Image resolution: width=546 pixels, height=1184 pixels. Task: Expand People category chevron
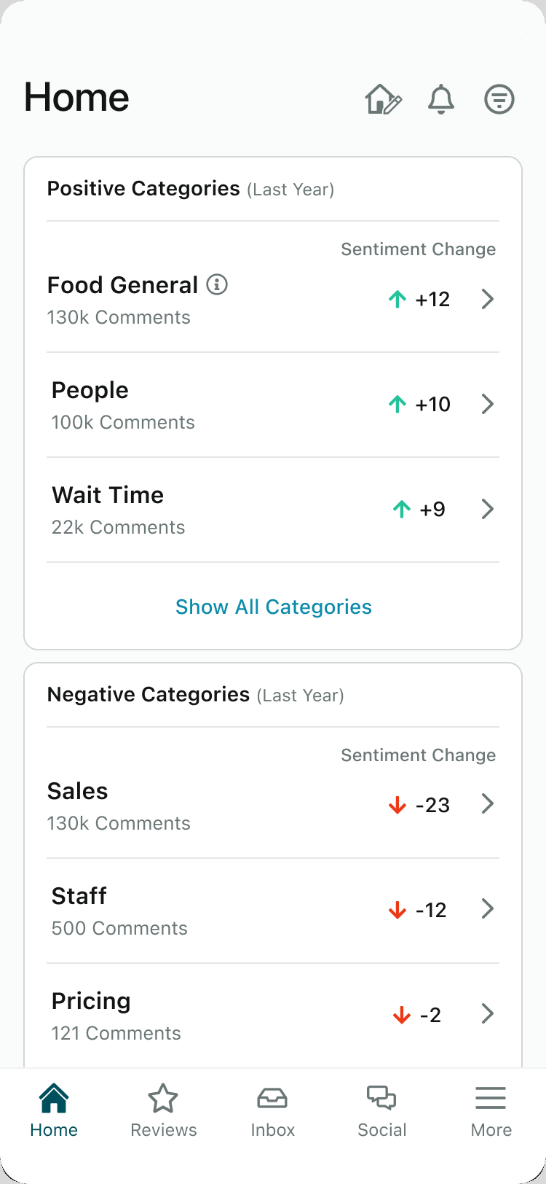(488, 404)
